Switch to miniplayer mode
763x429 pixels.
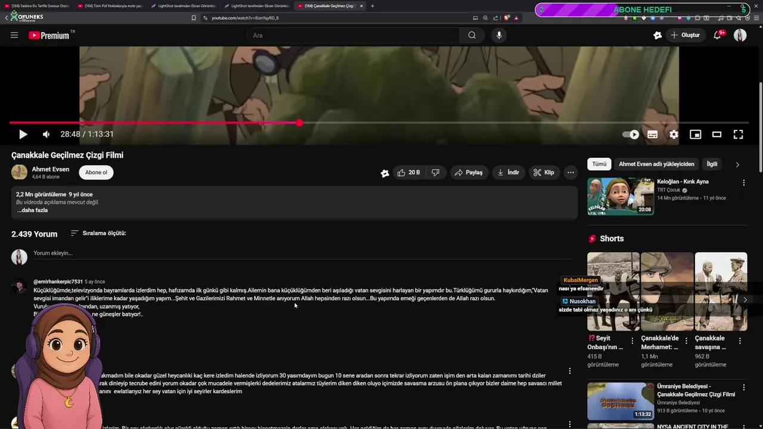point(695,135)
